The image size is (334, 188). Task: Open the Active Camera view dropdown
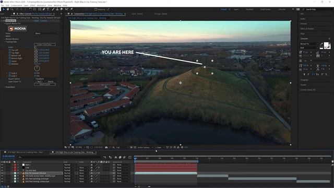[x=145, y=147]
